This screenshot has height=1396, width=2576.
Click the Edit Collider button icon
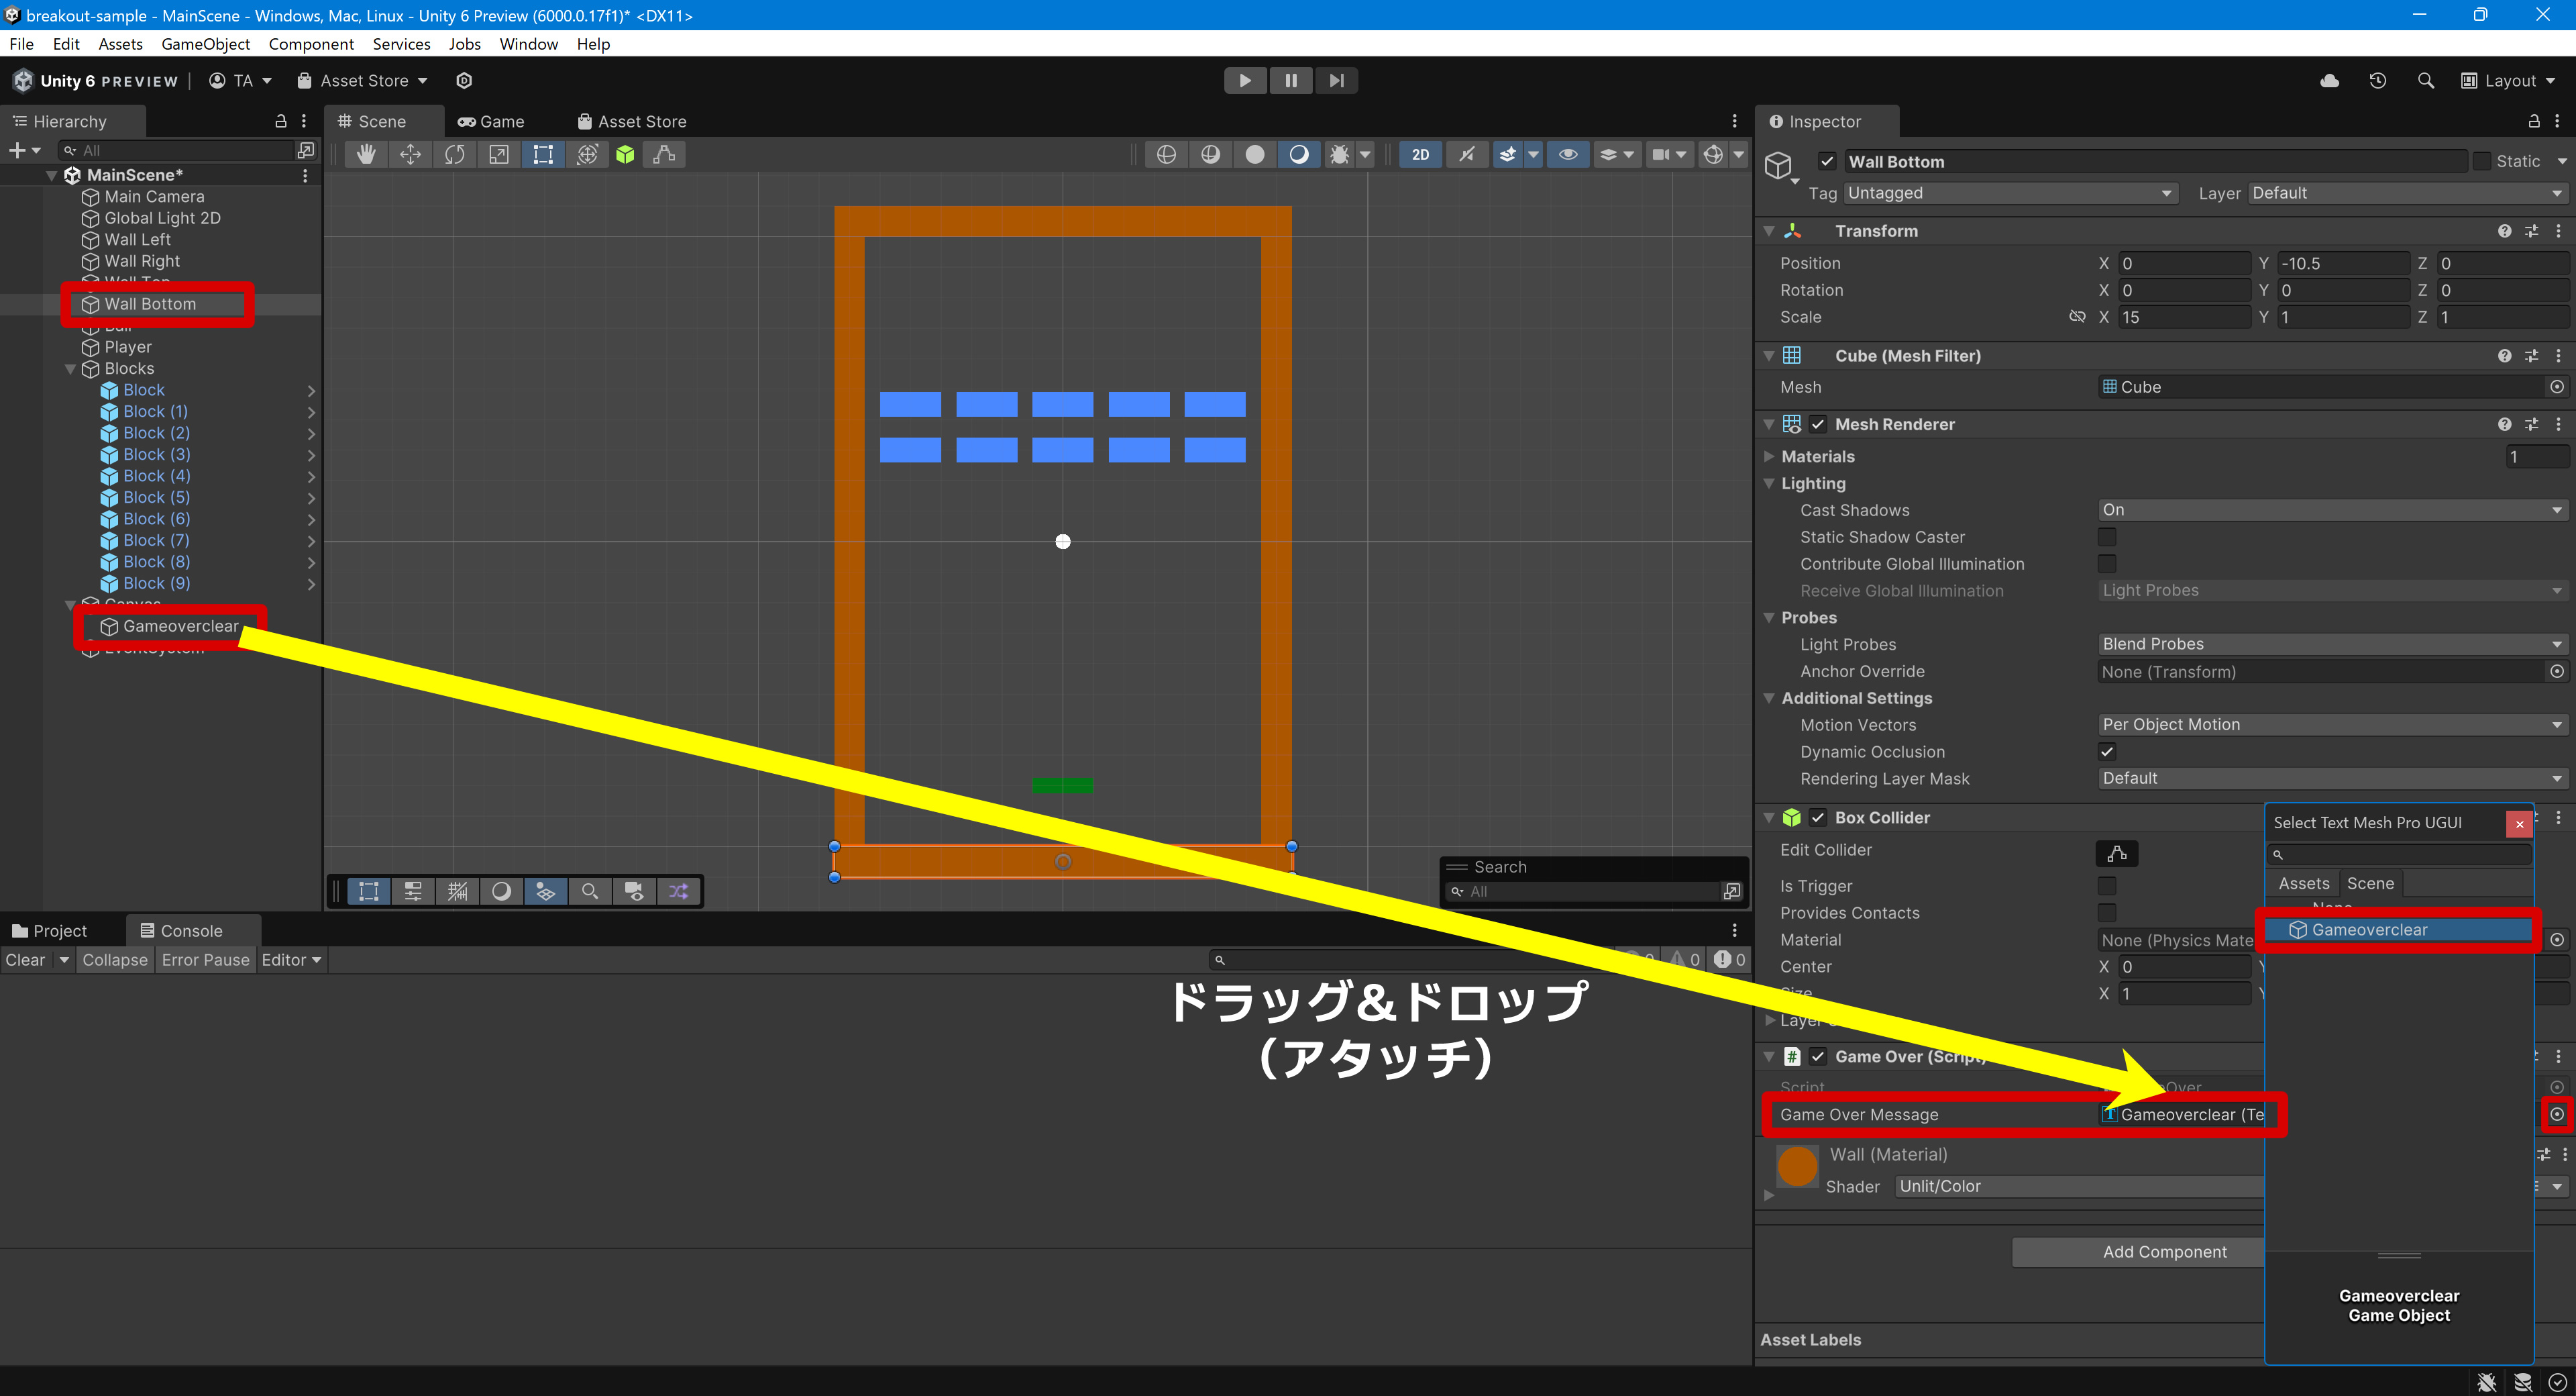point(2116,852)
